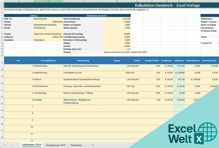Select the Fremdleistungszuschlag value 8,00%
The width and height of the screenshot is (219, 148).
(x=117, y=37)
